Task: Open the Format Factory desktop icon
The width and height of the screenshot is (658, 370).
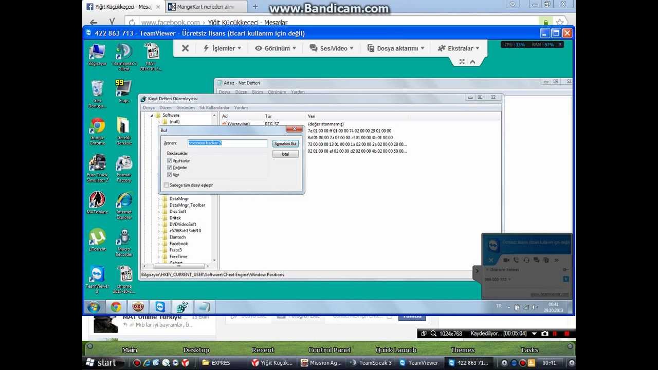Action: click(124, 169)
